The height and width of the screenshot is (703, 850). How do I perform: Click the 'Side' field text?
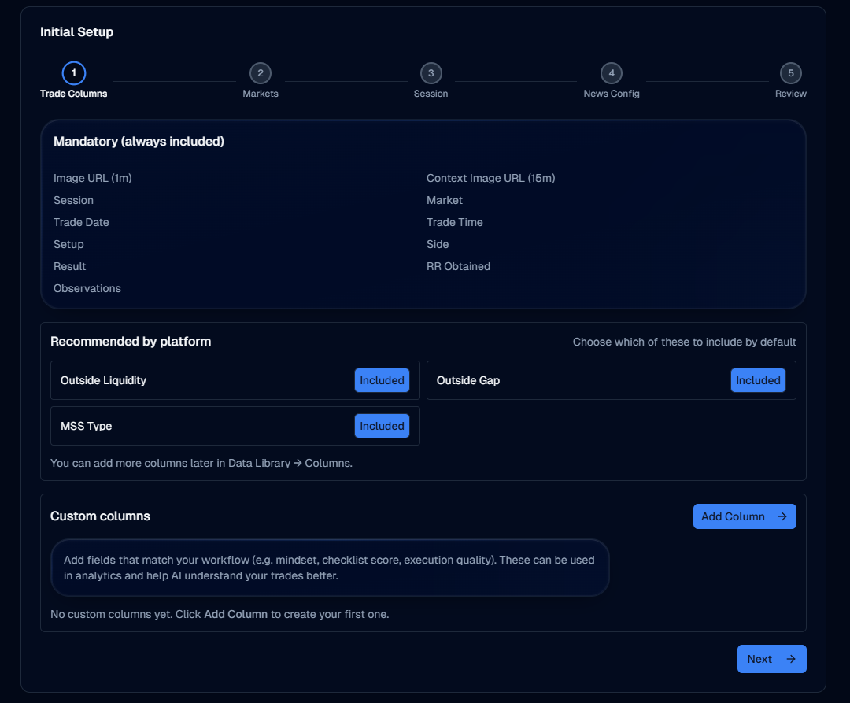tap(438, 245)
